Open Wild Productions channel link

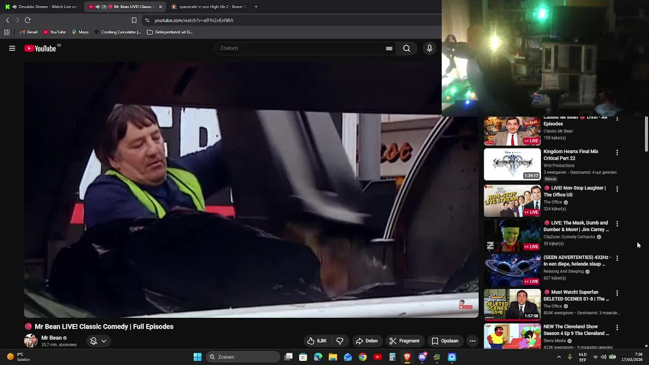coord(559,165)
